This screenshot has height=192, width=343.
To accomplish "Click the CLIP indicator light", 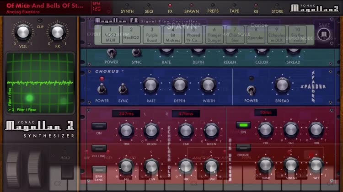I will [x=40, y=21].
